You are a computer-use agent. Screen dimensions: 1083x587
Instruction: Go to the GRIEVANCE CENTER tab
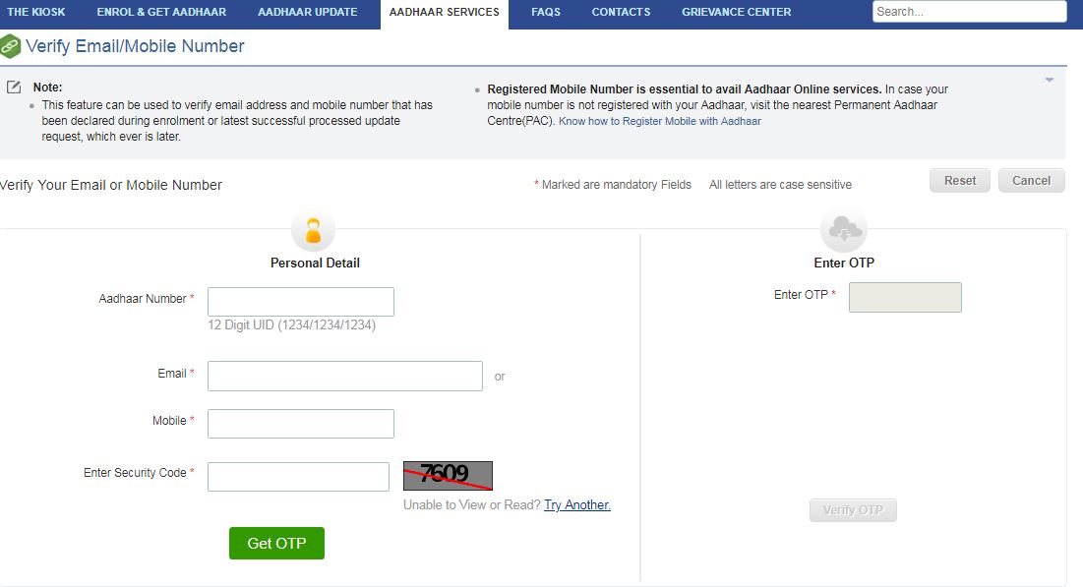click(736, 12)
